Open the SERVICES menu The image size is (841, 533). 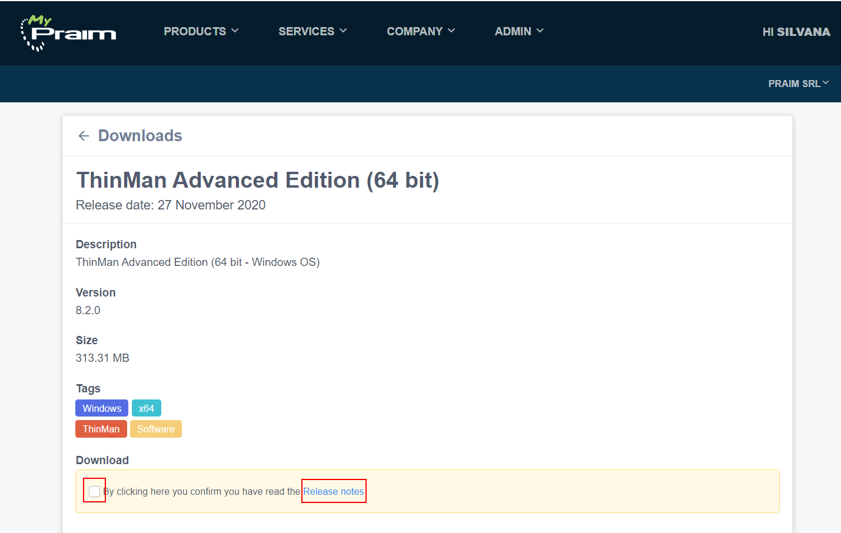pyautogui.click(x=313, y=31)
